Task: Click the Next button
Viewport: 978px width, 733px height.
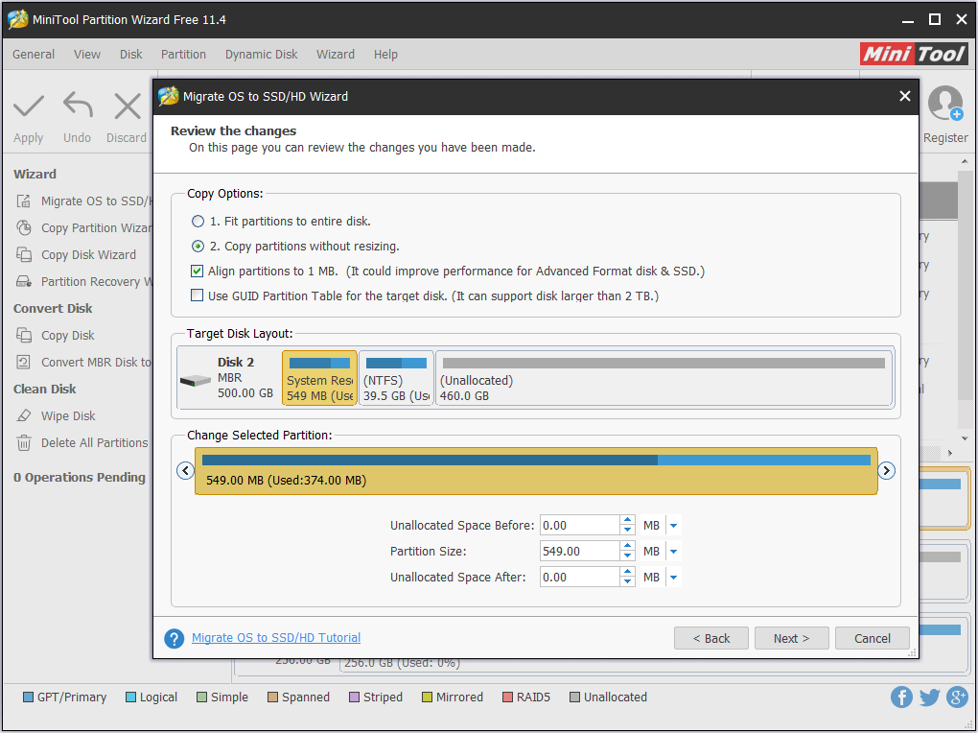Action: (x=791, y=638)
